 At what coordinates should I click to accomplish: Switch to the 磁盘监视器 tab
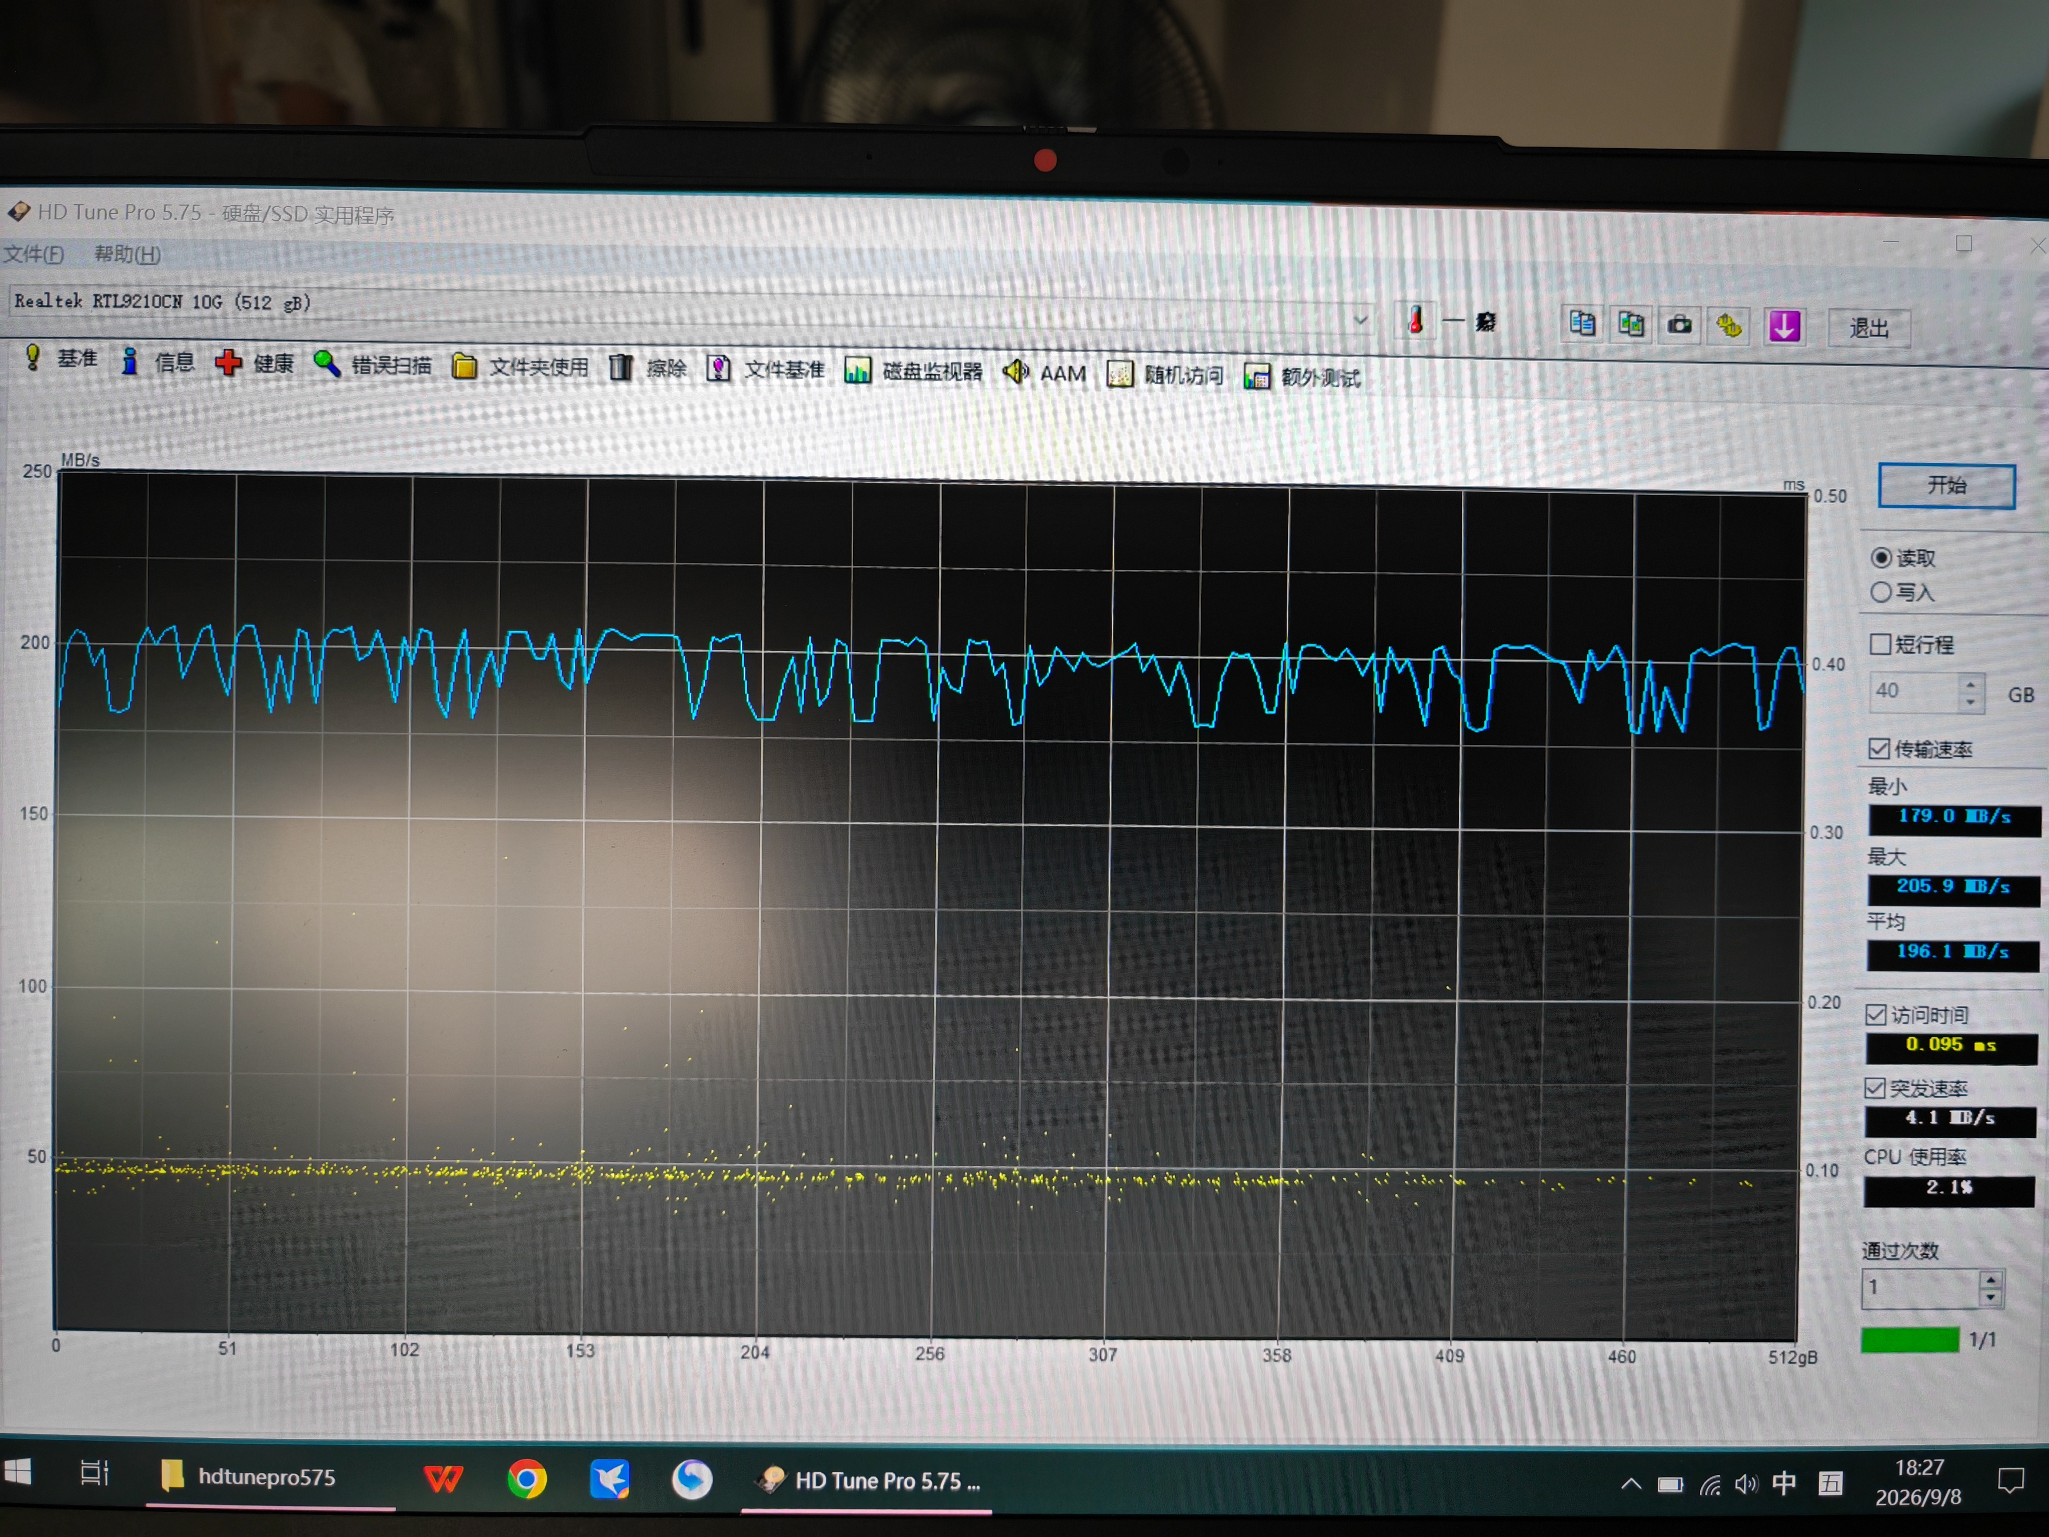(x=913, y=372)
